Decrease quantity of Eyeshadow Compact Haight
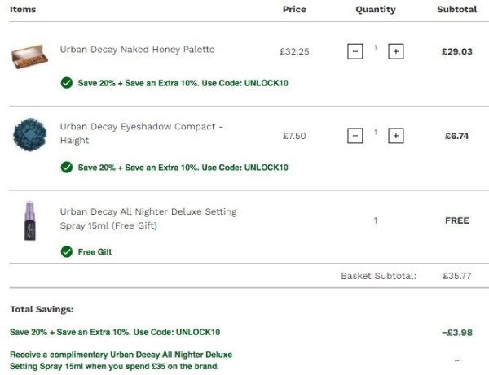This screenshot has height=375, width=489. coord(355,136)
